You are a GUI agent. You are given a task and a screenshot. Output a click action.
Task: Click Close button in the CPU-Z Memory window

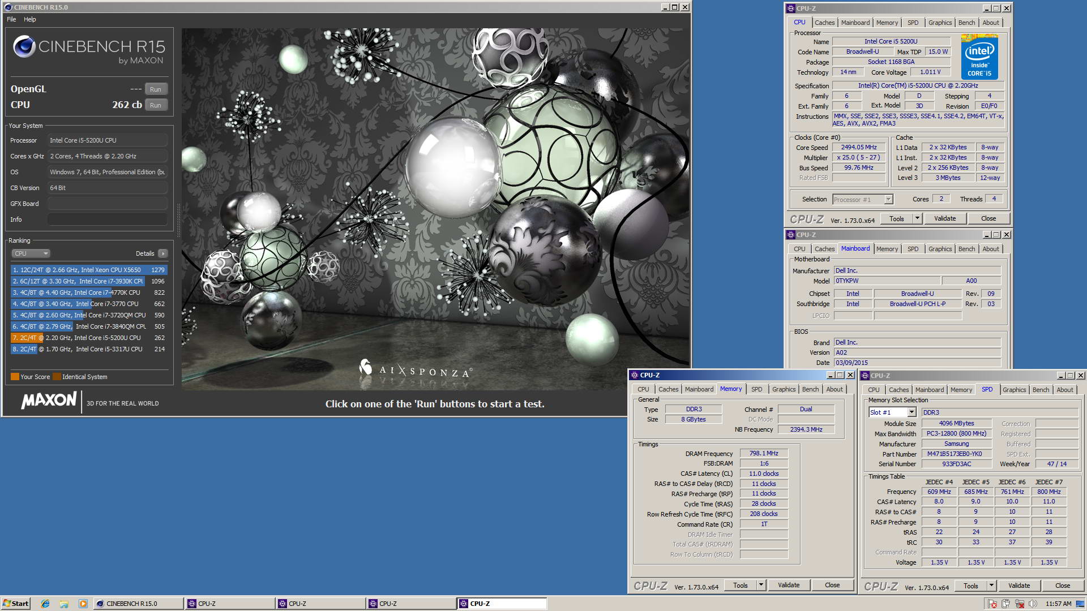coord(832,585)
